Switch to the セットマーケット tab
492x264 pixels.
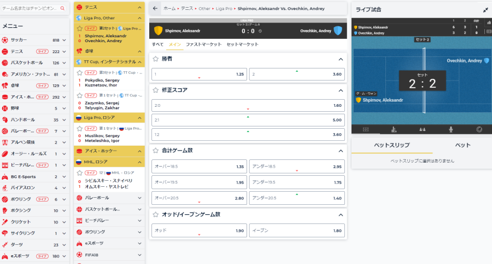243,44
